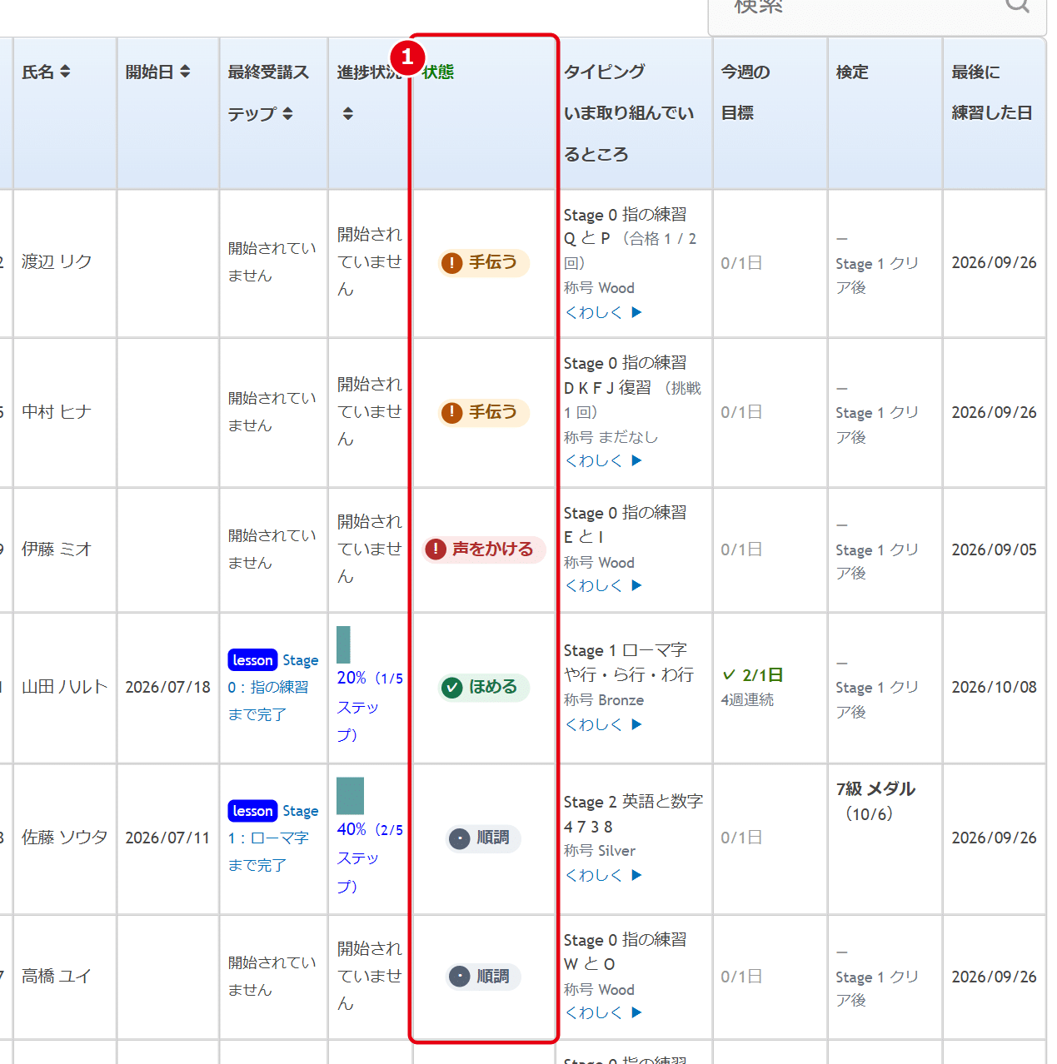The width and height of the screenshot is (1057, 1064).
Task: Click 順調 badge for 佐藤 ソウタ
Action: tap(484, 838)
